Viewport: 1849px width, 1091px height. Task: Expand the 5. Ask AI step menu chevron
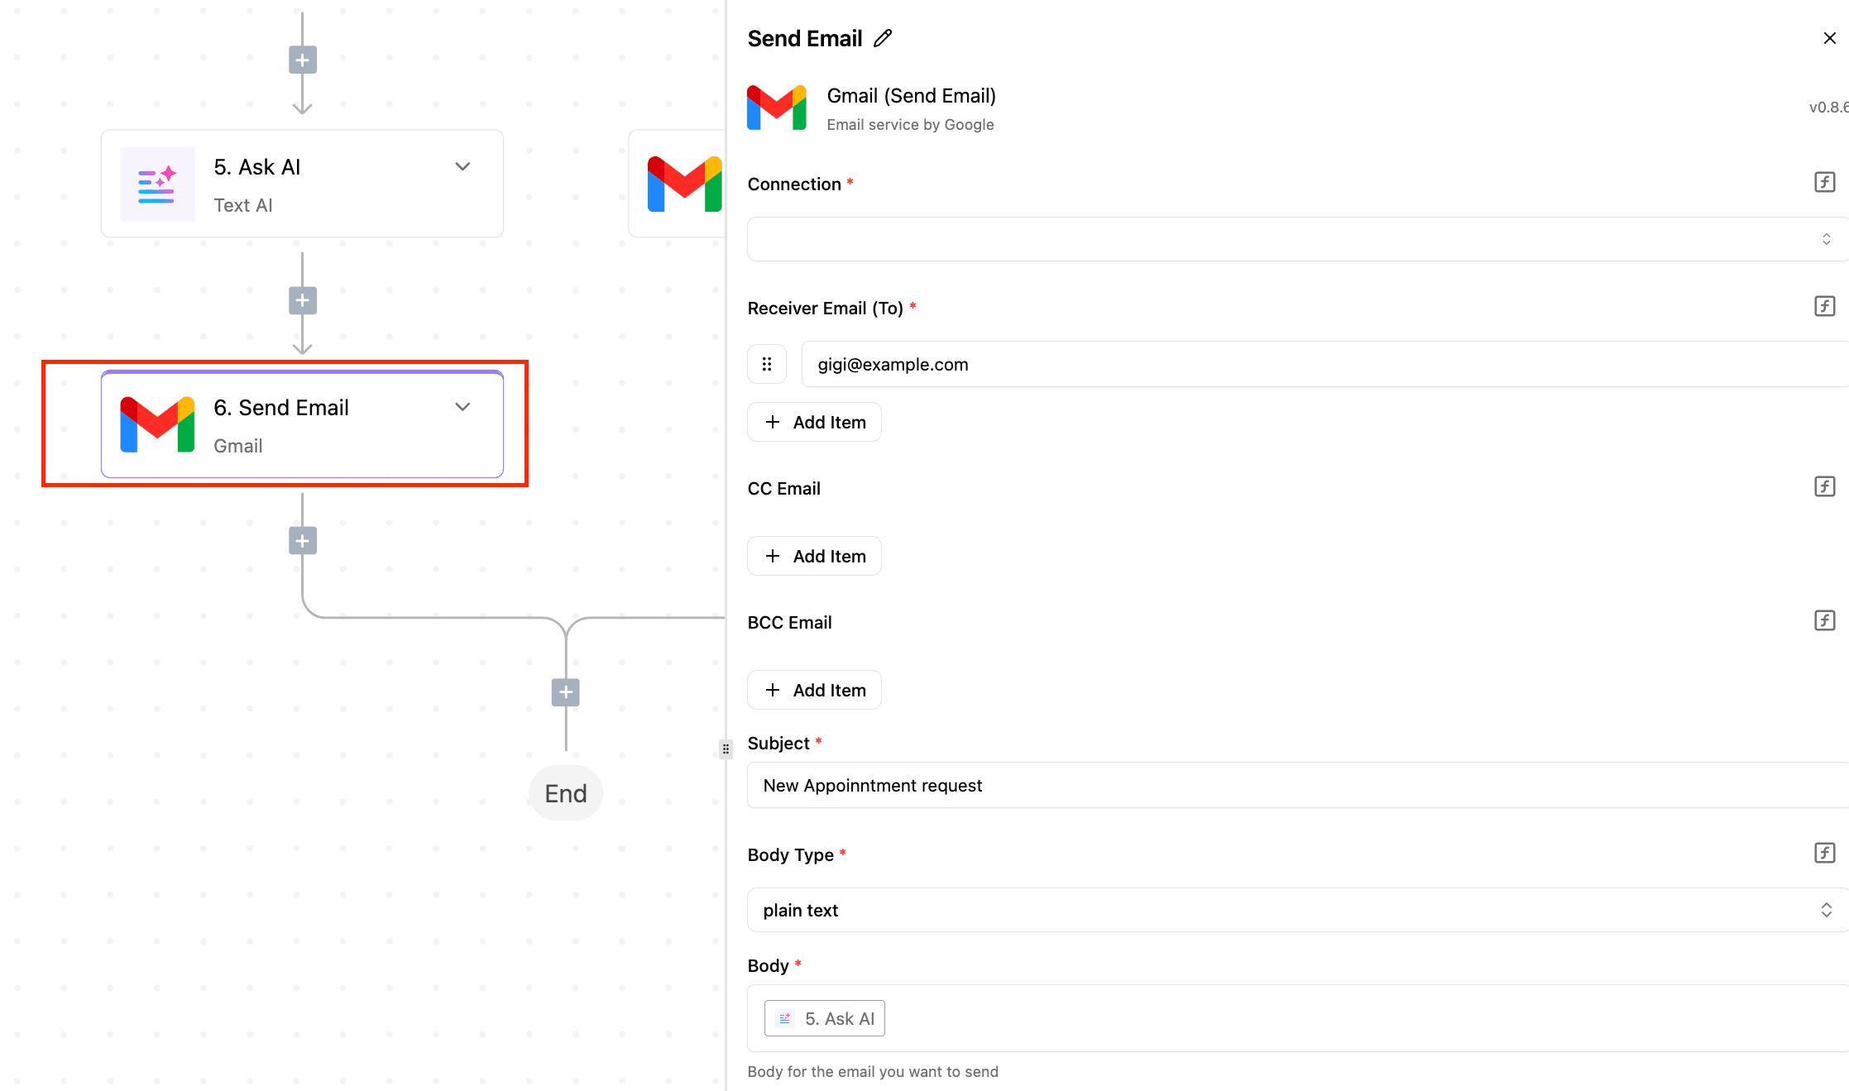[x=462, y=166]
